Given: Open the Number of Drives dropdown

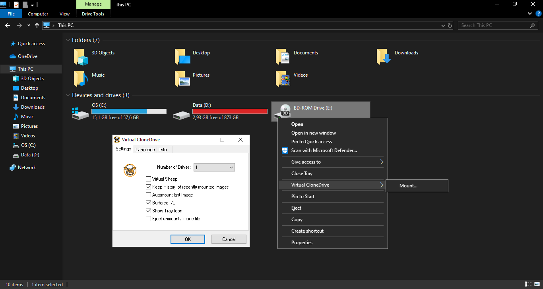Looking at the screenshot, I should click(230, 167).
